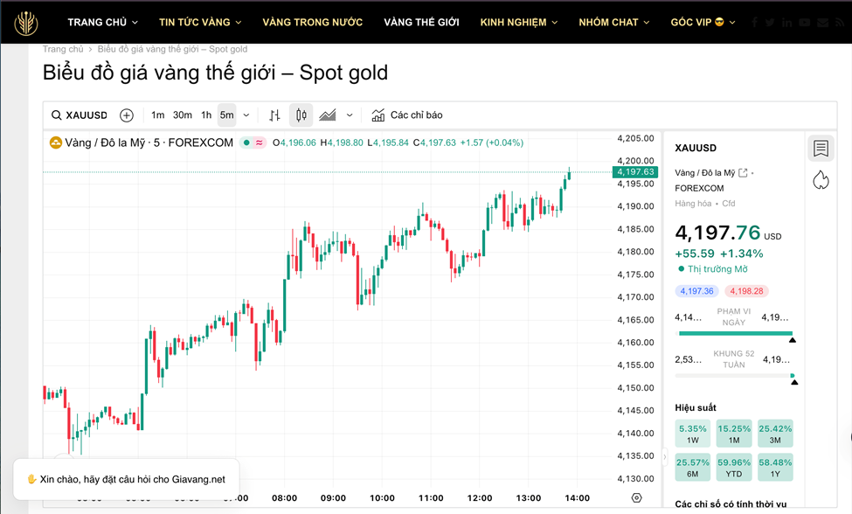852x514 pixels.
Task: Open the external link icon beside Vàng / Đô la Mỹ
Action: click(743, 173)
